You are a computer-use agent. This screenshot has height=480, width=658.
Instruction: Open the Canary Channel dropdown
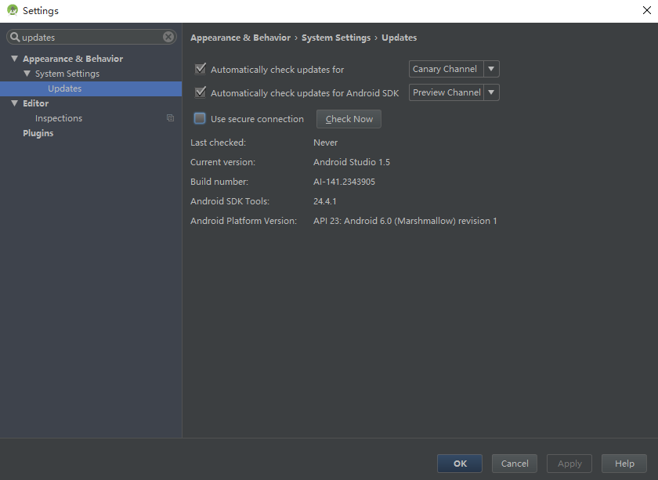click(454, 69)
